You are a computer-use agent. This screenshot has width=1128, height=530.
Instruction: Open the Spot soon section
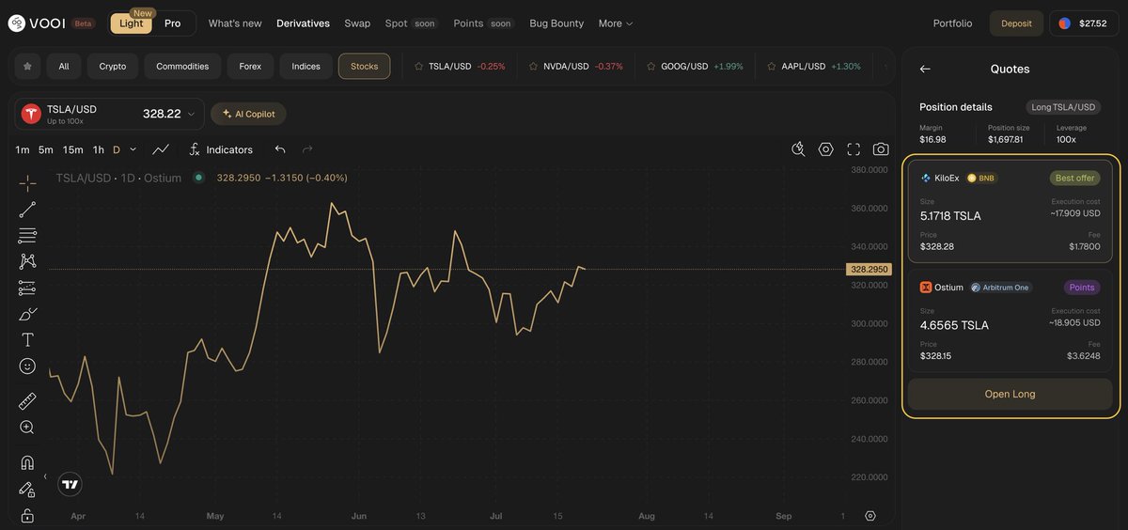(x=412, y=23)
